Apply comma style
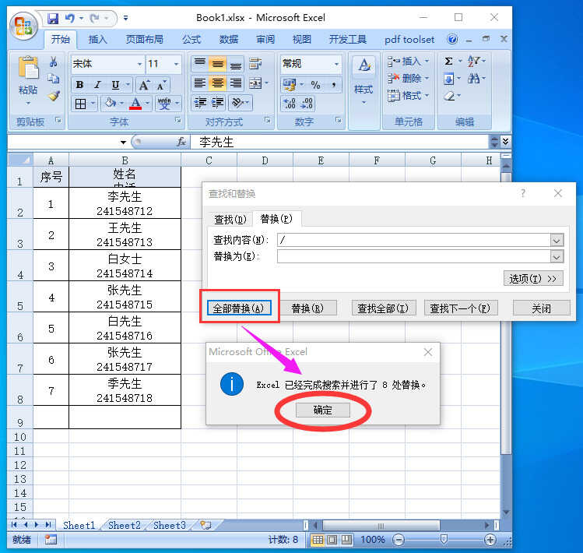 (334, 85)
